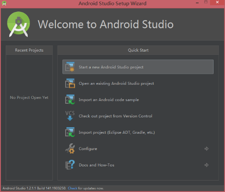
Task: Open the Docs and How-Tos entry
Action: pos(96,165)
